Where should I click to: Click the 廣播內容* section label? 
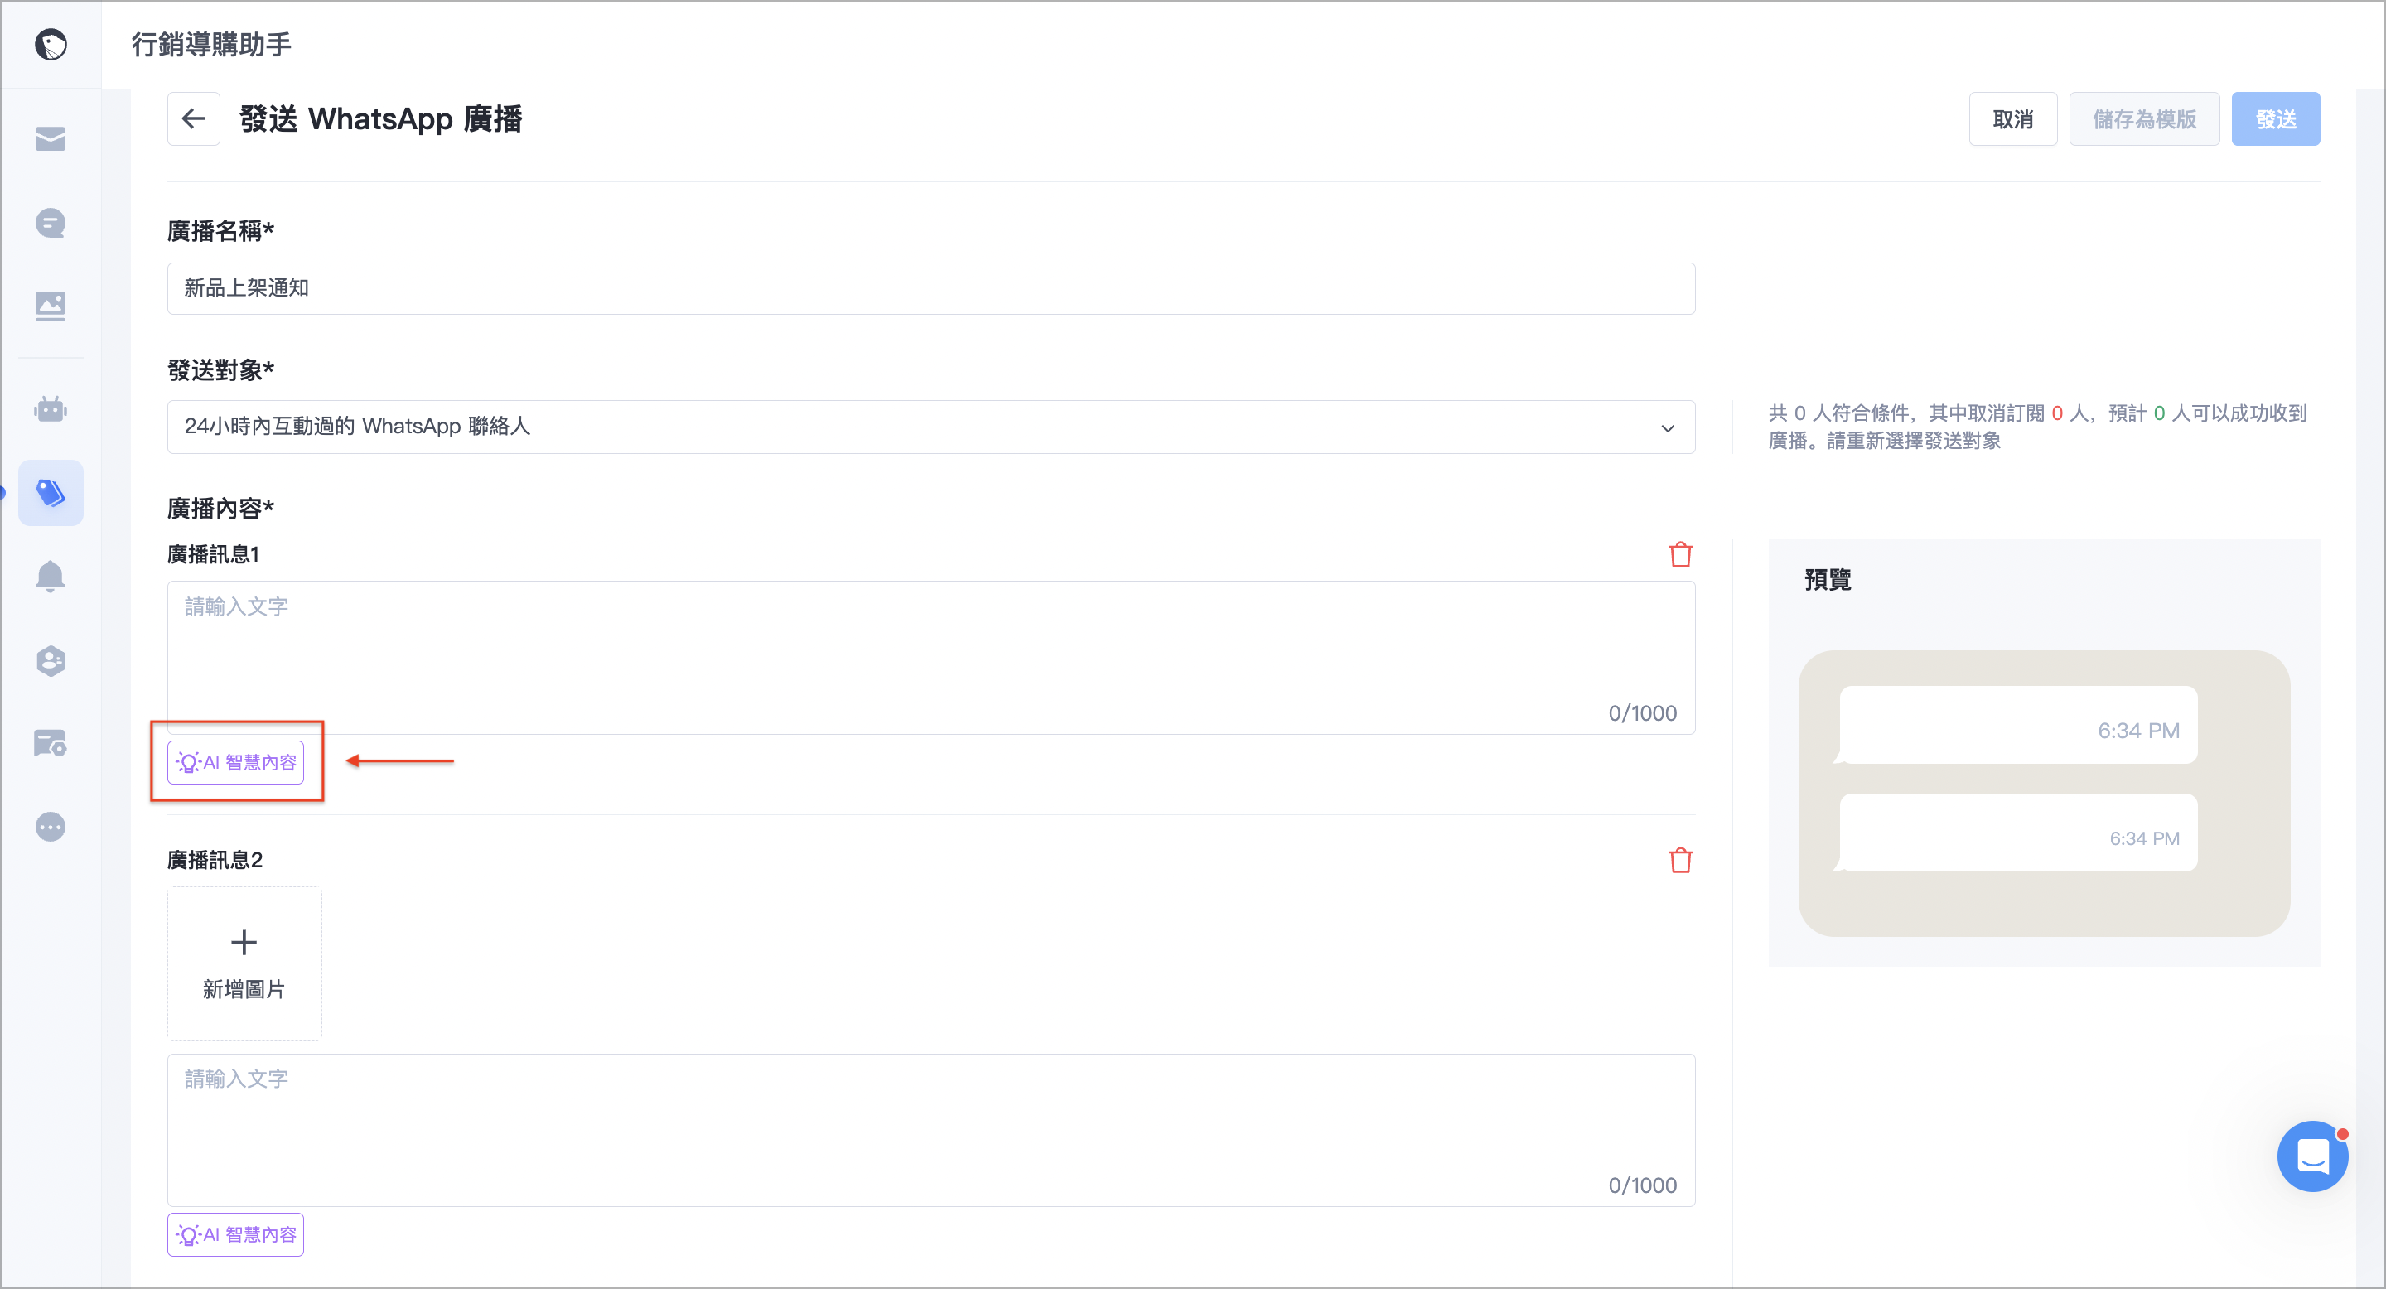point(220,509)
